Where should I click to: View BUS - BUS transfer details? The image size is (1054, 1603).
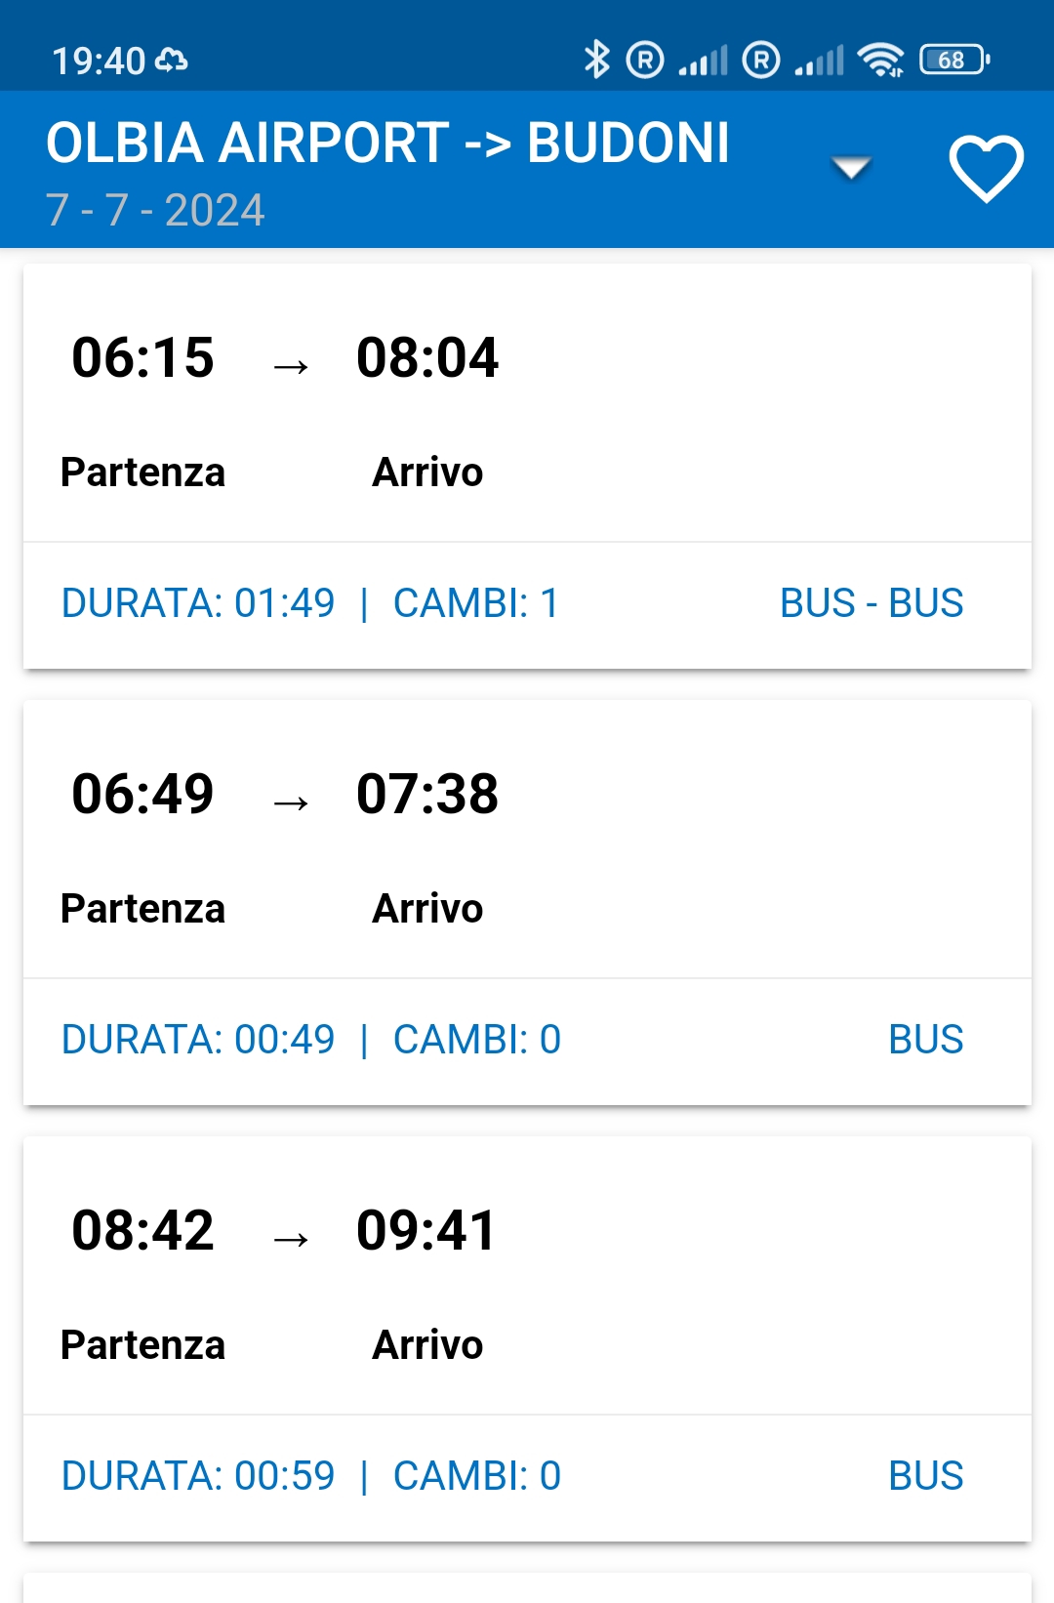(x=872, y=603)
